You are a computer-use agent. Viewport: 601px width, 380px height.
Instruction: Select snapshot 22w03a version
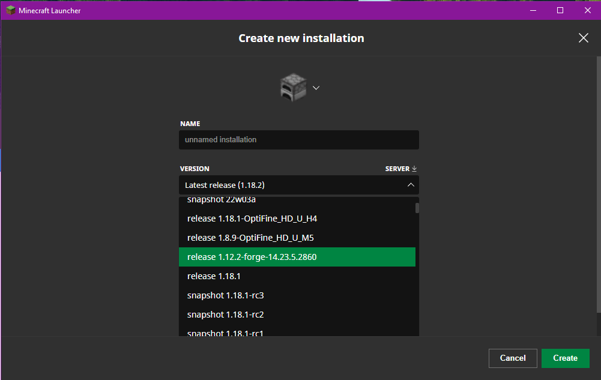point(297,200)
